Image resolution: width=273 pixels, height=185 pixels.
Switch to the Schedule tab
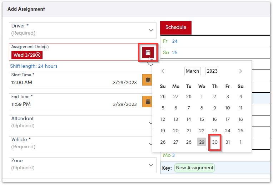click(x=176, y=27)
